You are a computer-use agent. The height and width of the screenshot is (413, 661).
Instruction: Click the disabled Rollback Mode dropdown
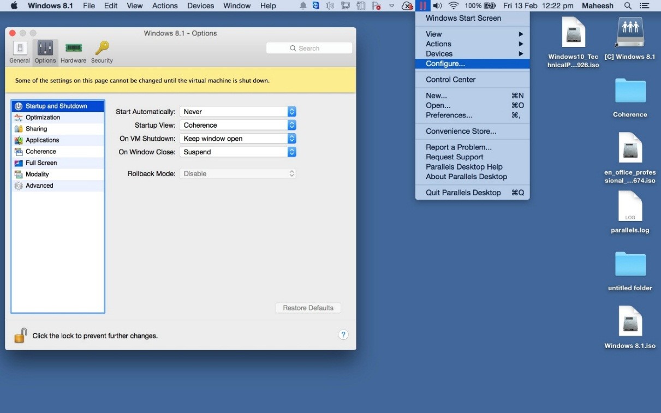pyautogui.click(x=237, y=173)
